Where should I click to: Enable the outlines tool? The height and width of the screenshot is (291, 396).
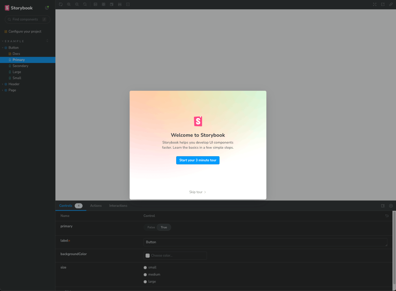click(128, 5)
